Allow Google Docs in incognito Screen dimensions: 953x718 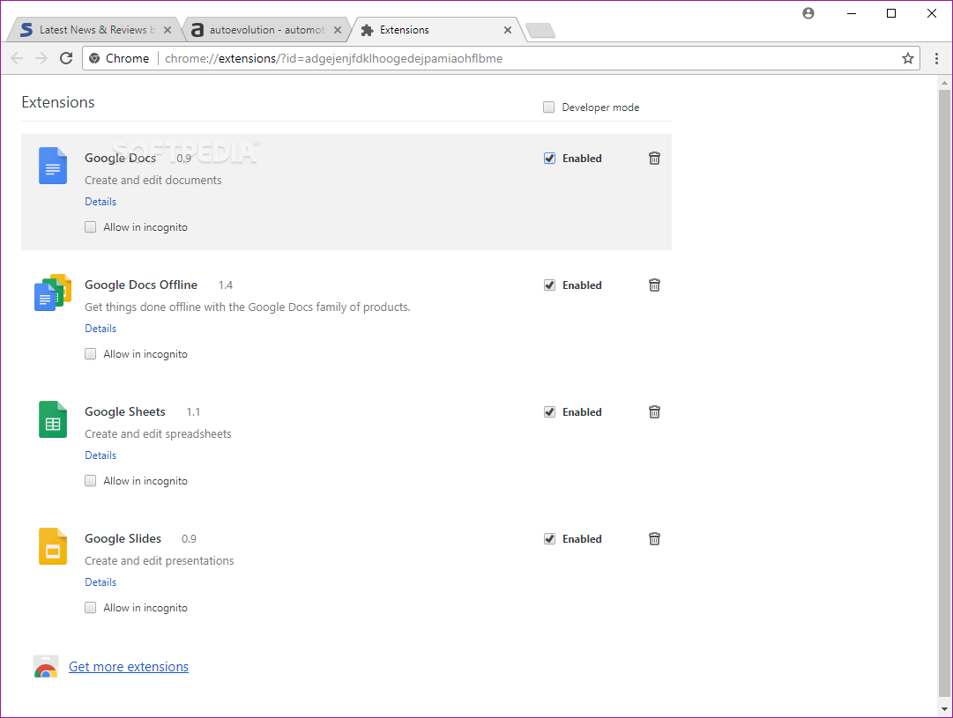(x=91, y=227)
